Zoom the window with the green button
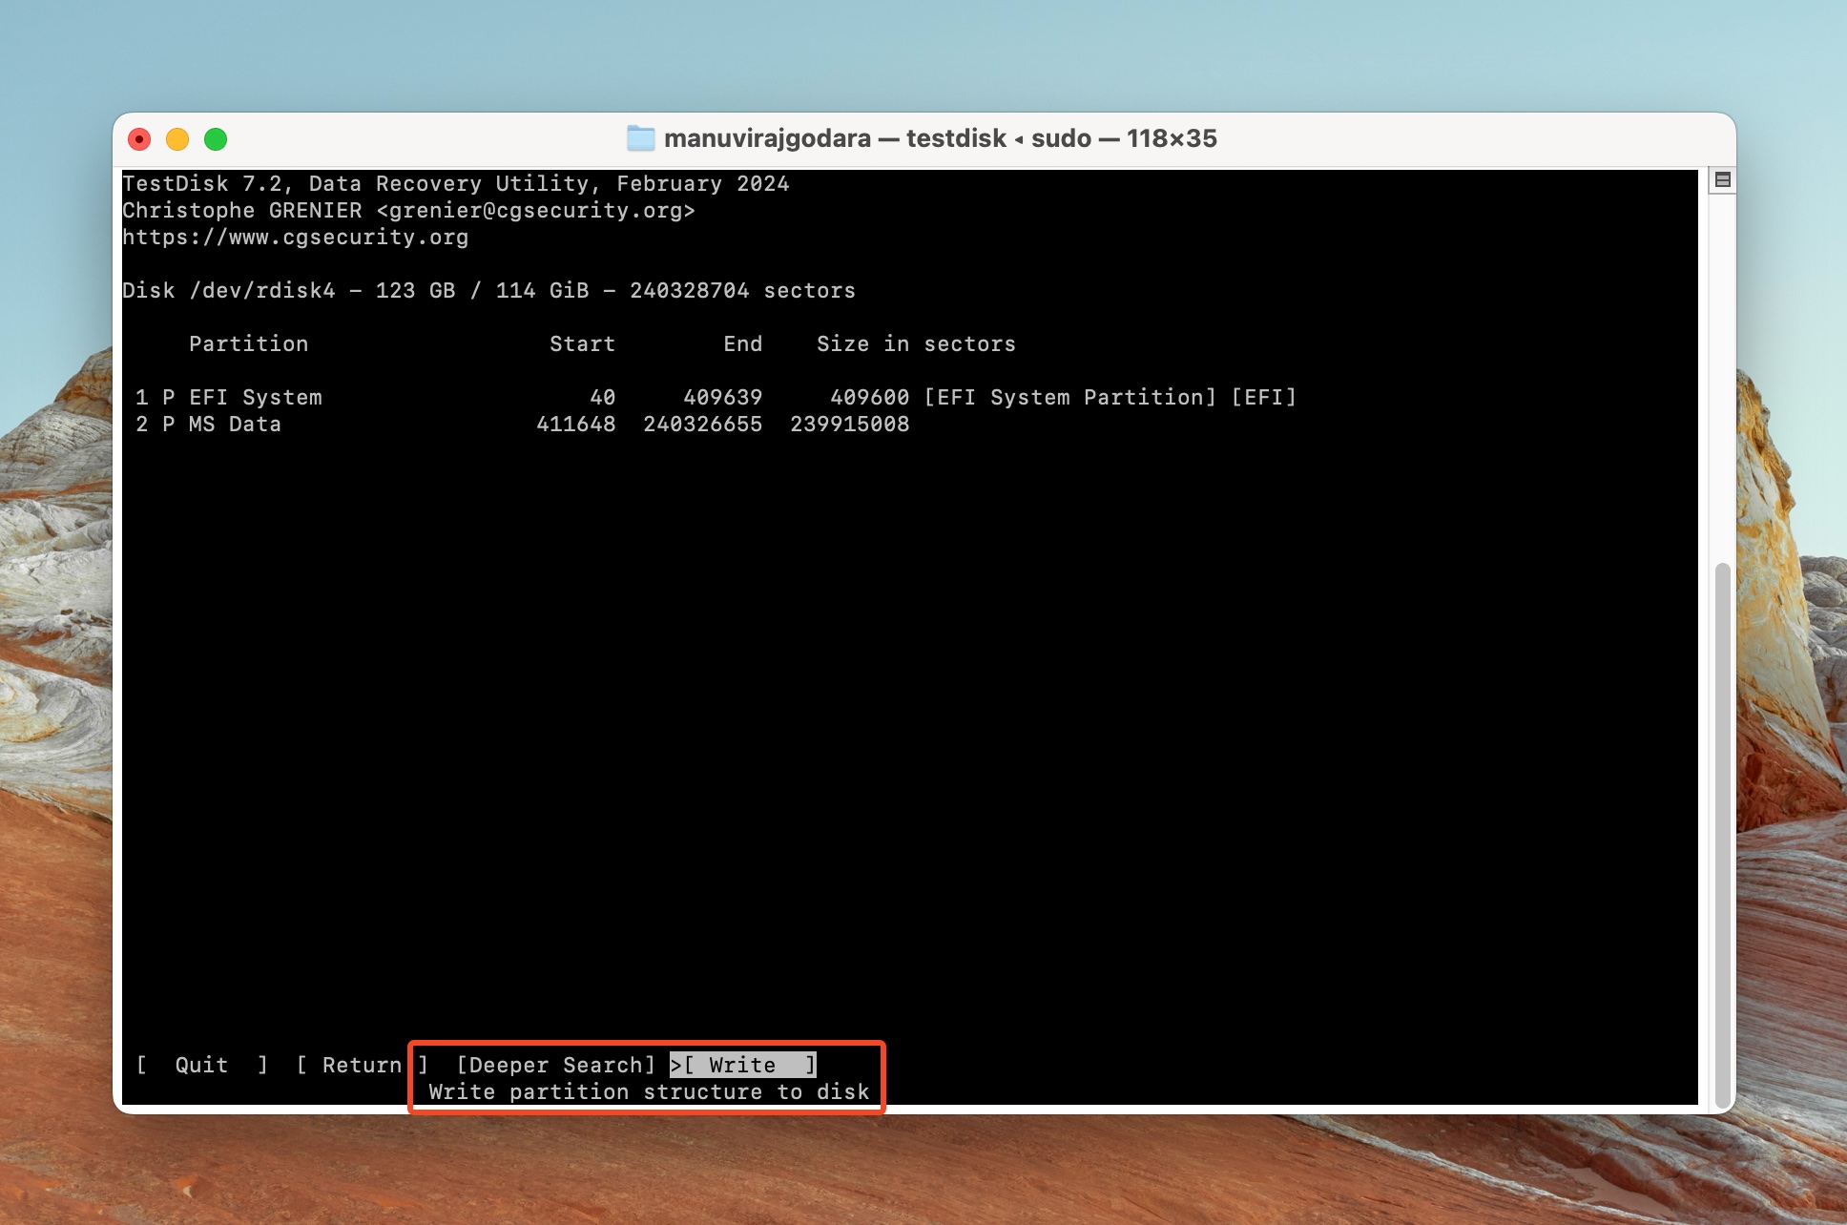 [x=216, y=139]
